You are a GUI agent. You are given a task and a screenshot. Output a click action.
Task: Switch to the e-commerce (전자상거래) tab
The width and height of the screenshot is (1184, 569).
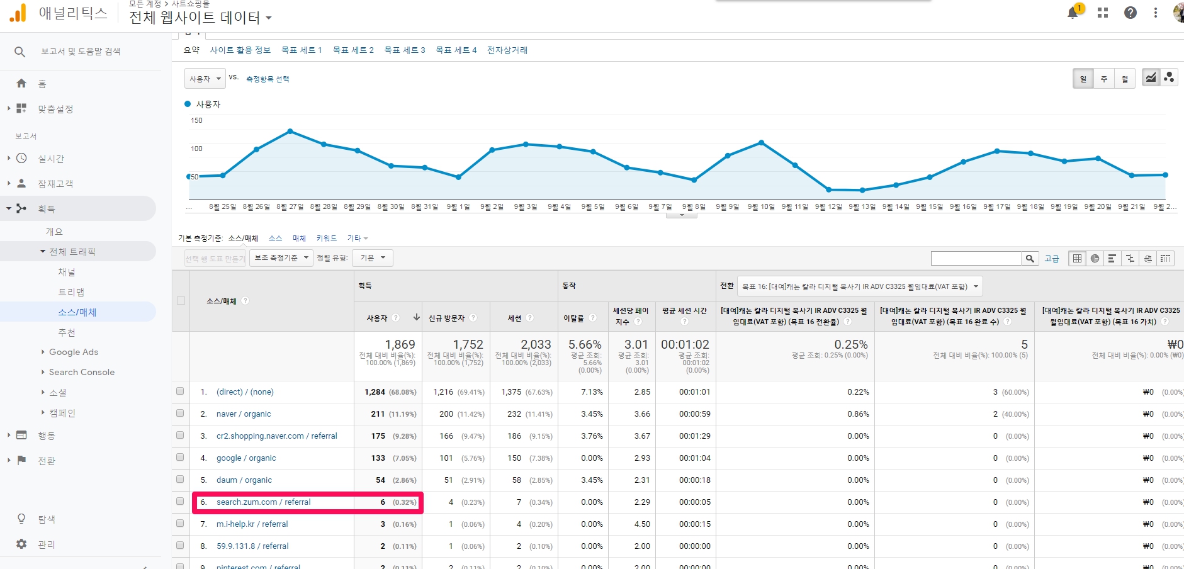(x=507, y=50)
